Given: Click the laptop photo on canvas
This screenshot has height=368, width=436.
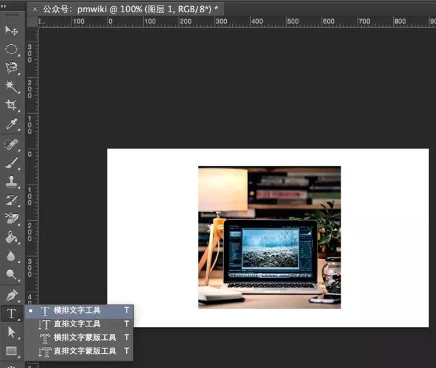Looking at the screenshot, I should [x=270, y=237].
